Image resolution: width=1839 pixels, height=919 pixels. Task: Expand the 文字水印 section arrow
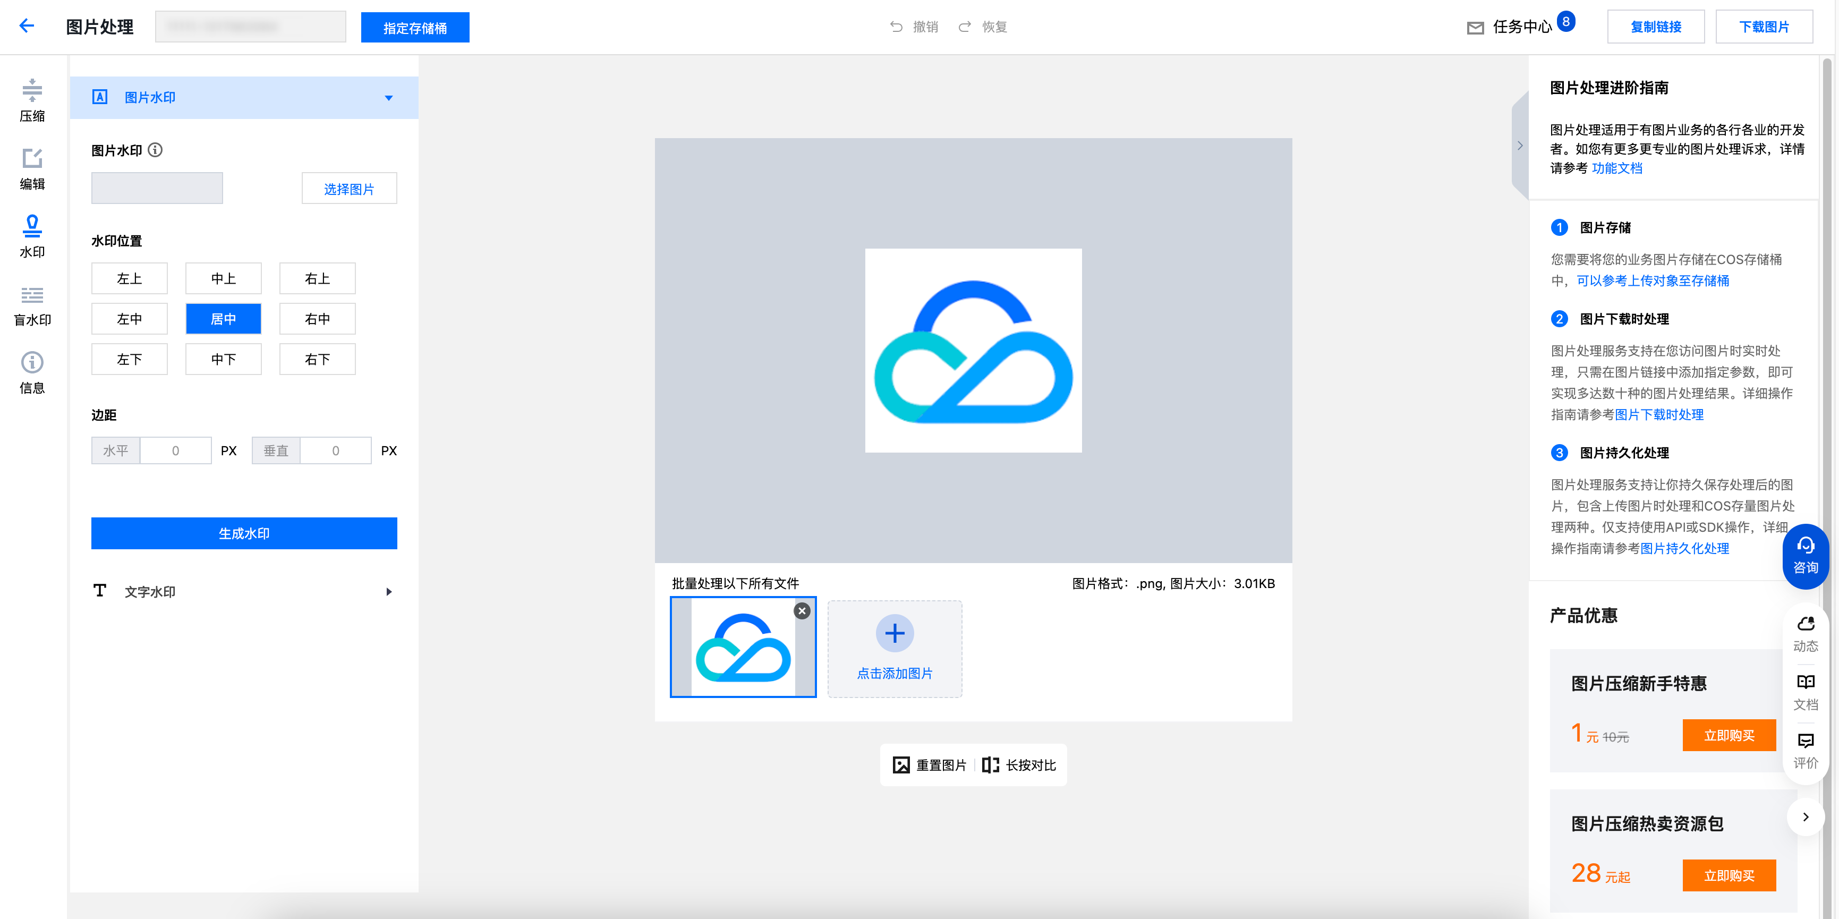(x=388, y=591)
